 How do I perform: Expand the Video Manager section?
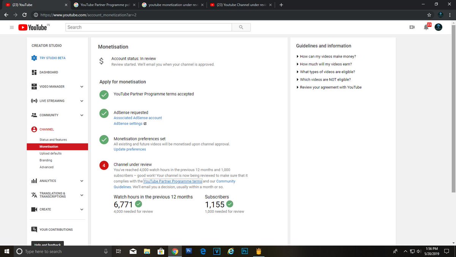(82, 86)
